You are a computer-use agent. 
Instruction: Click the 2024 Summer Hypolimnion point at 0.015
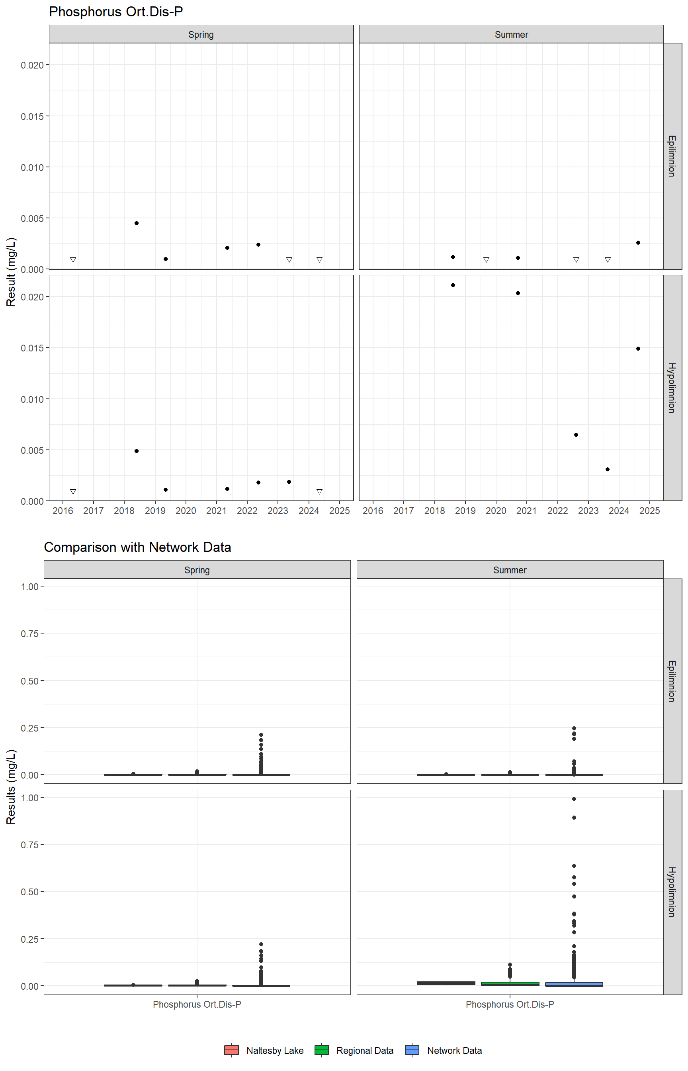tap(638, 349)
